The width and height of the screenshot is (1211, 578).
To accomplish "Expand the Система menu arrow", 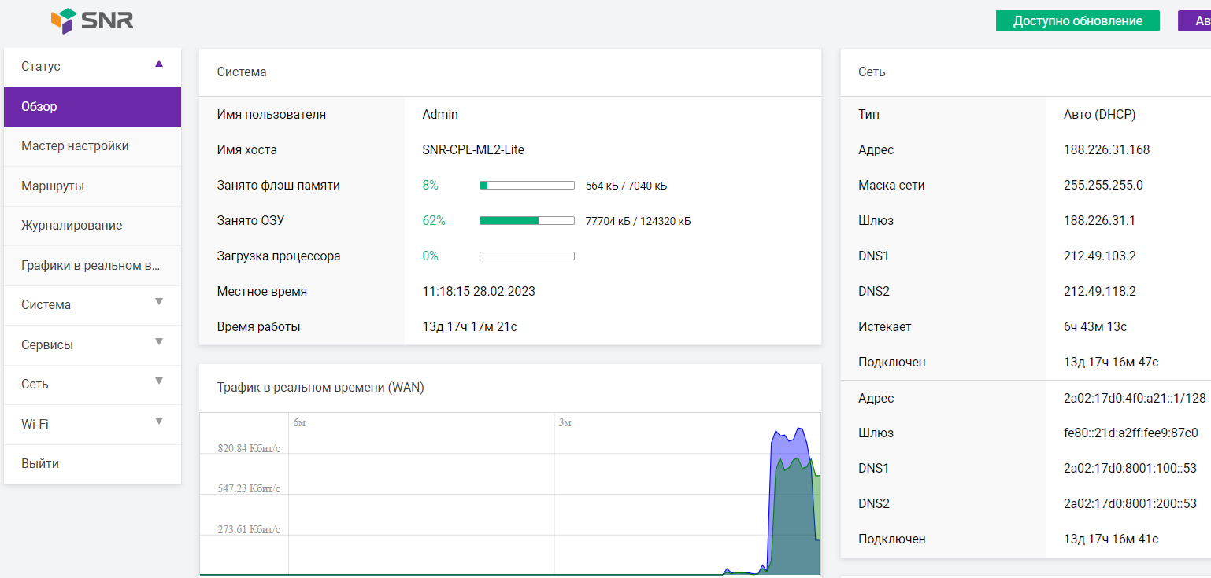I will point(159,302).
